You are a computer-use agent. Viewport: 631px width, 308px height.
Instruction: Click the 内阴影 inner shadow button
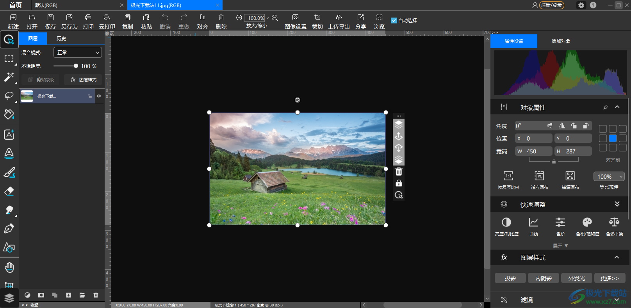coord(544,278)
